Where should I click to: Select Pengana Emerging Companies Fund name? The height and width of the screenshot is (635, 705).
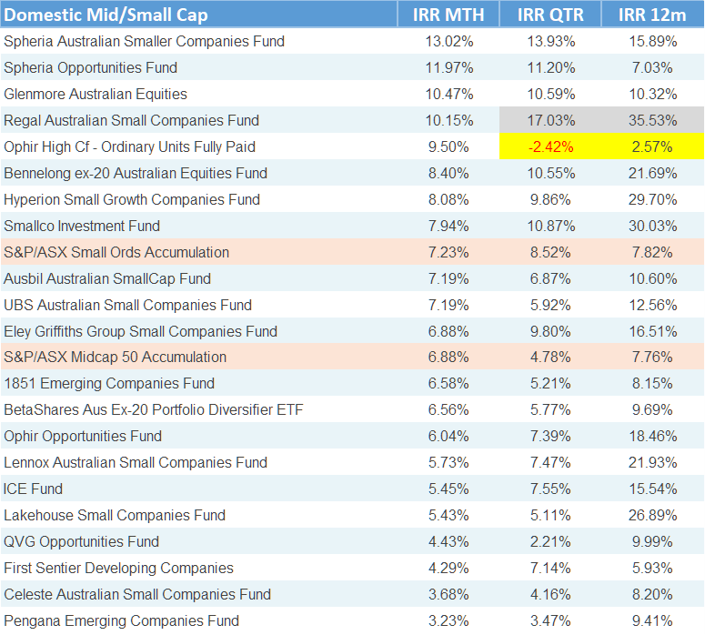121,620
